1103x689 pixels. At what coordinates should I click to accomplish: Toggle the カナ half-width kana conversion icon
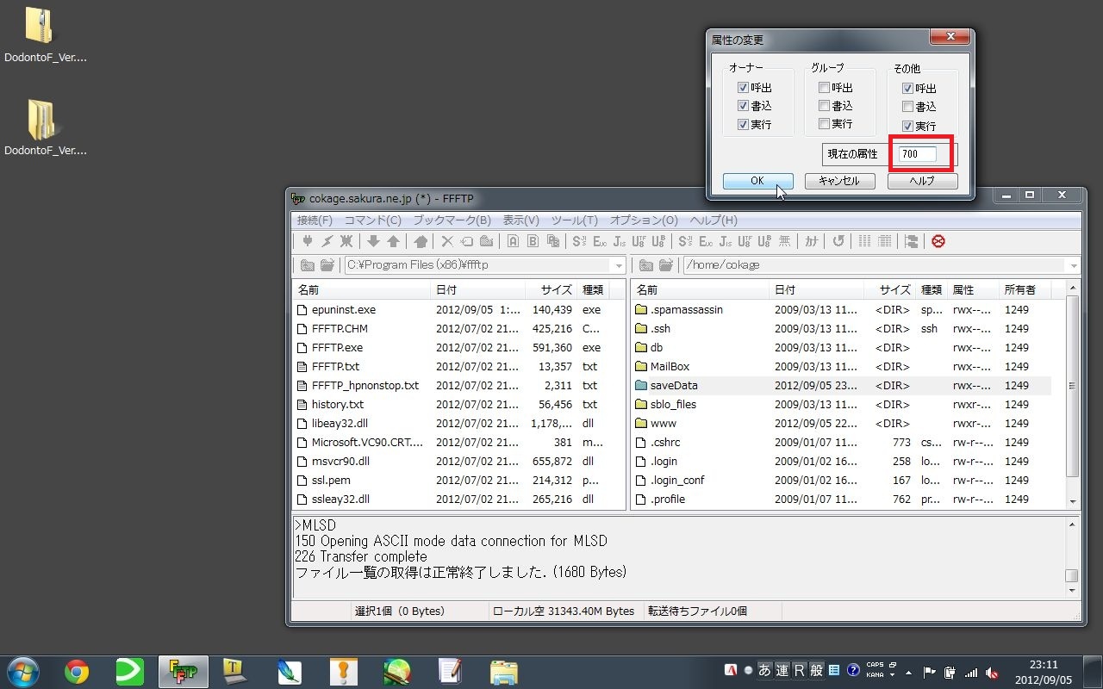811,241
